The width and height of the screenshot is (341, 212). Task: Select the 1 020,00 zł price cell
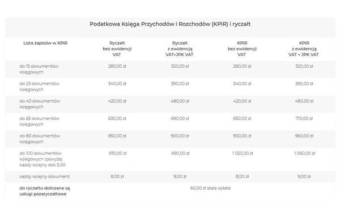pos(242,153)
